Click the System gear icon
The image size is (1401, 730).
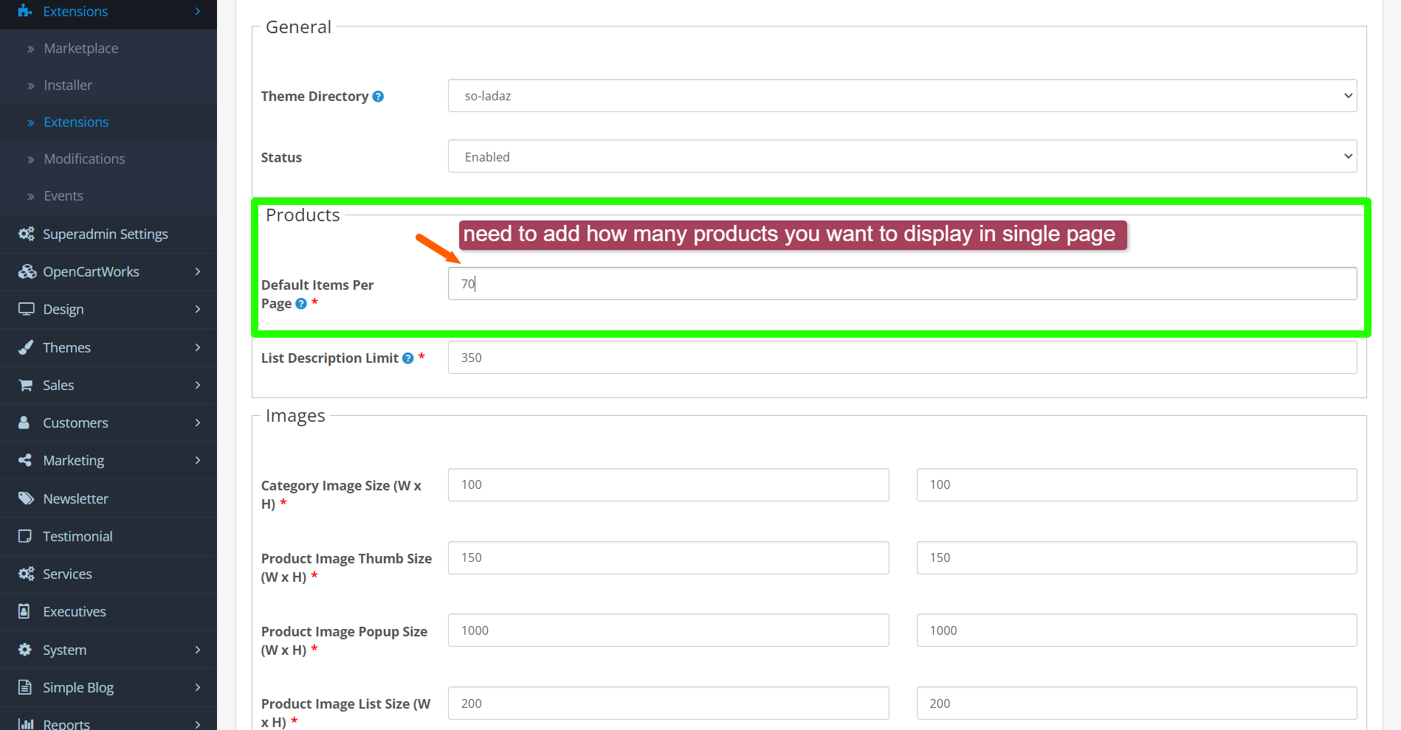25,650
